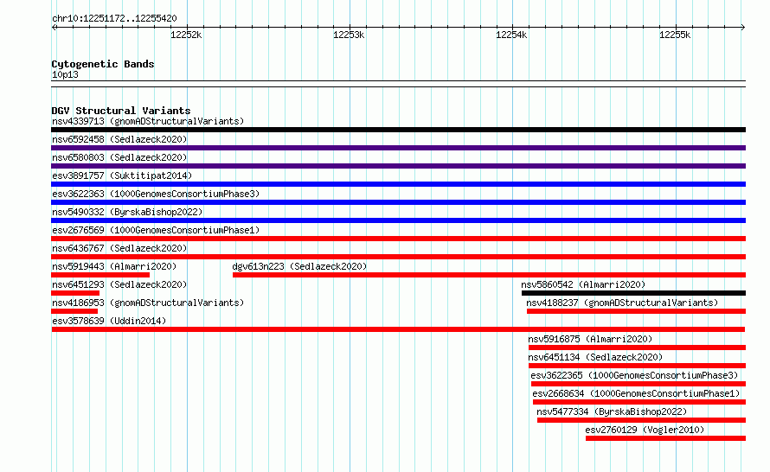Select the 10p13 cytogenetic band label
Screen dimensions: 770x472
point(65,75)
